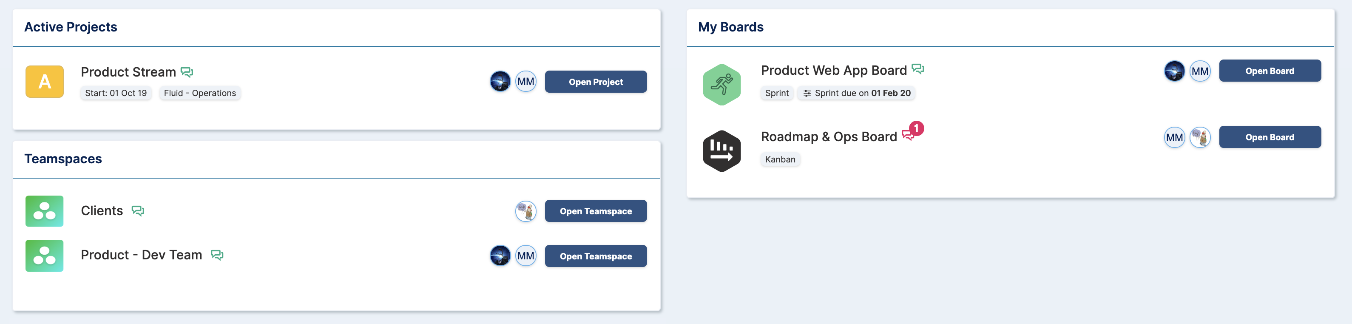Click the Clients teamspace name

pyautogui.click(x=102, y=210)
